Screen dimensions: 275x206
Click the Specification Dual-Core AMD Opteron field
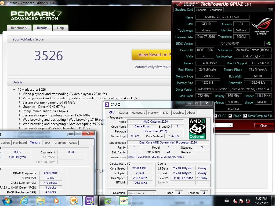[x=168, y=143]
